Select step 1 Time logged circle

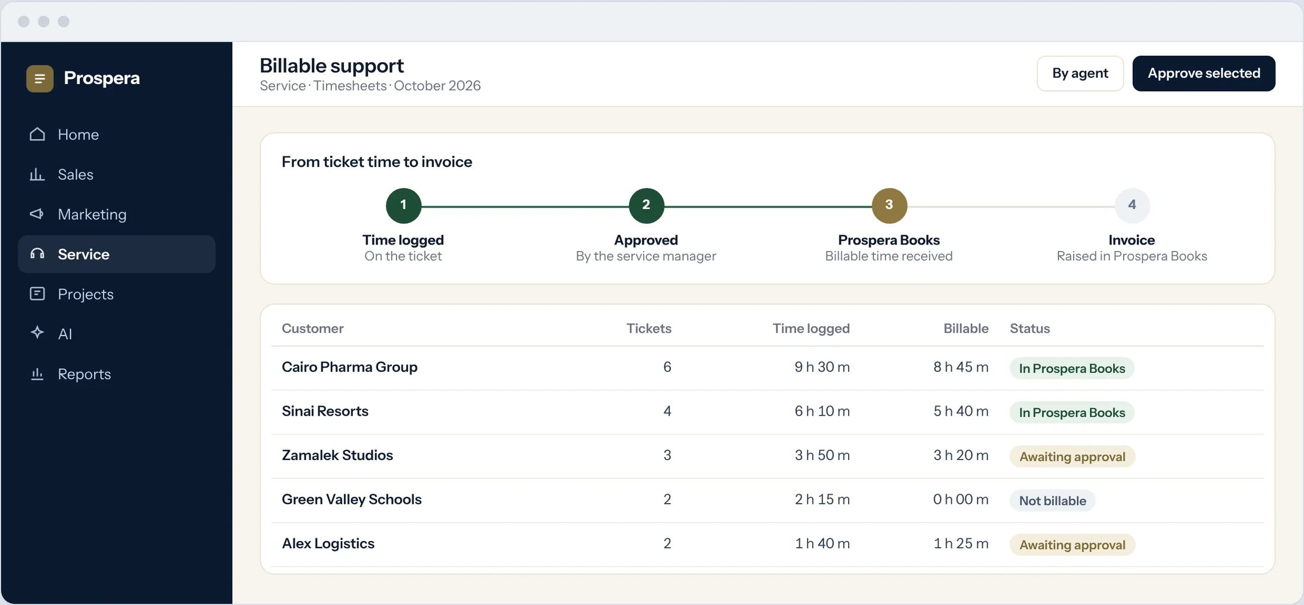[x=403, y=205]
